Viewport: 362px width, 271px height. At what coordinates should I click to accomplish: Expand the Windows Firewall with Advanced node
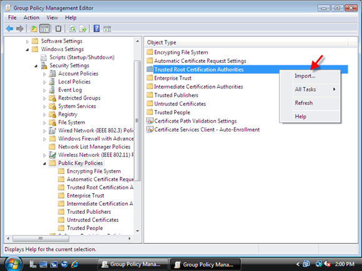[44, 139]
